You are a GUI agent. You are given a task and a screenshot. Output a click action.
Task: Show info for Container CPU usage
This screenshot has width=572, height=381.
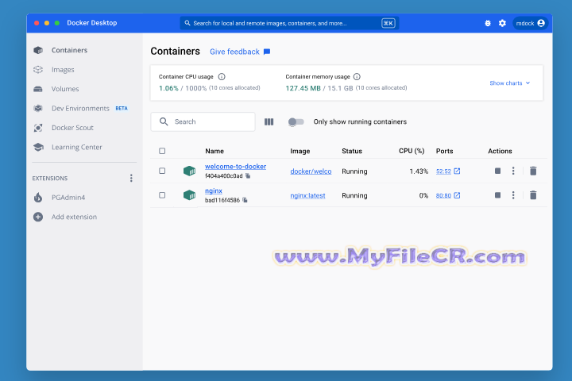(x=222, y=76)
